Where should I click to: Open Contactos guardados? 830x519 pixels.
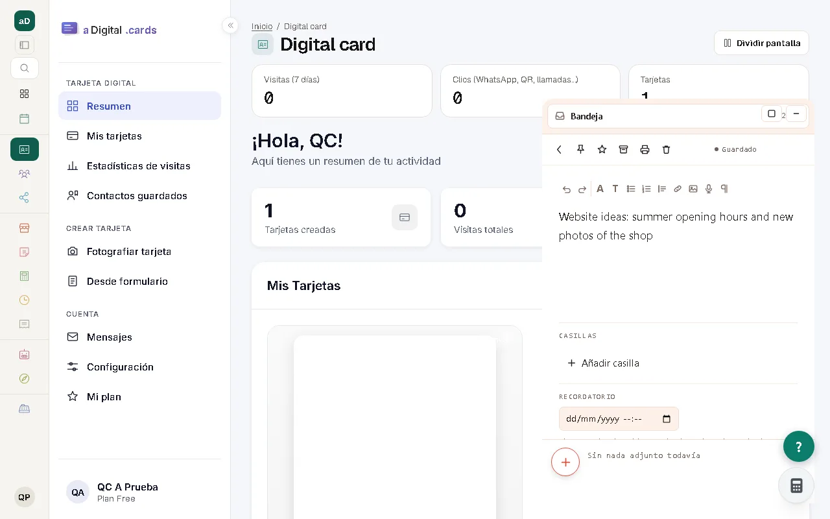coord(139,195)
